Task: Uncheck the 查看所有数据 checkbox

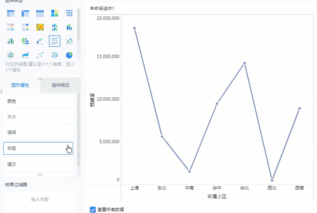Action: coord(93,209)
